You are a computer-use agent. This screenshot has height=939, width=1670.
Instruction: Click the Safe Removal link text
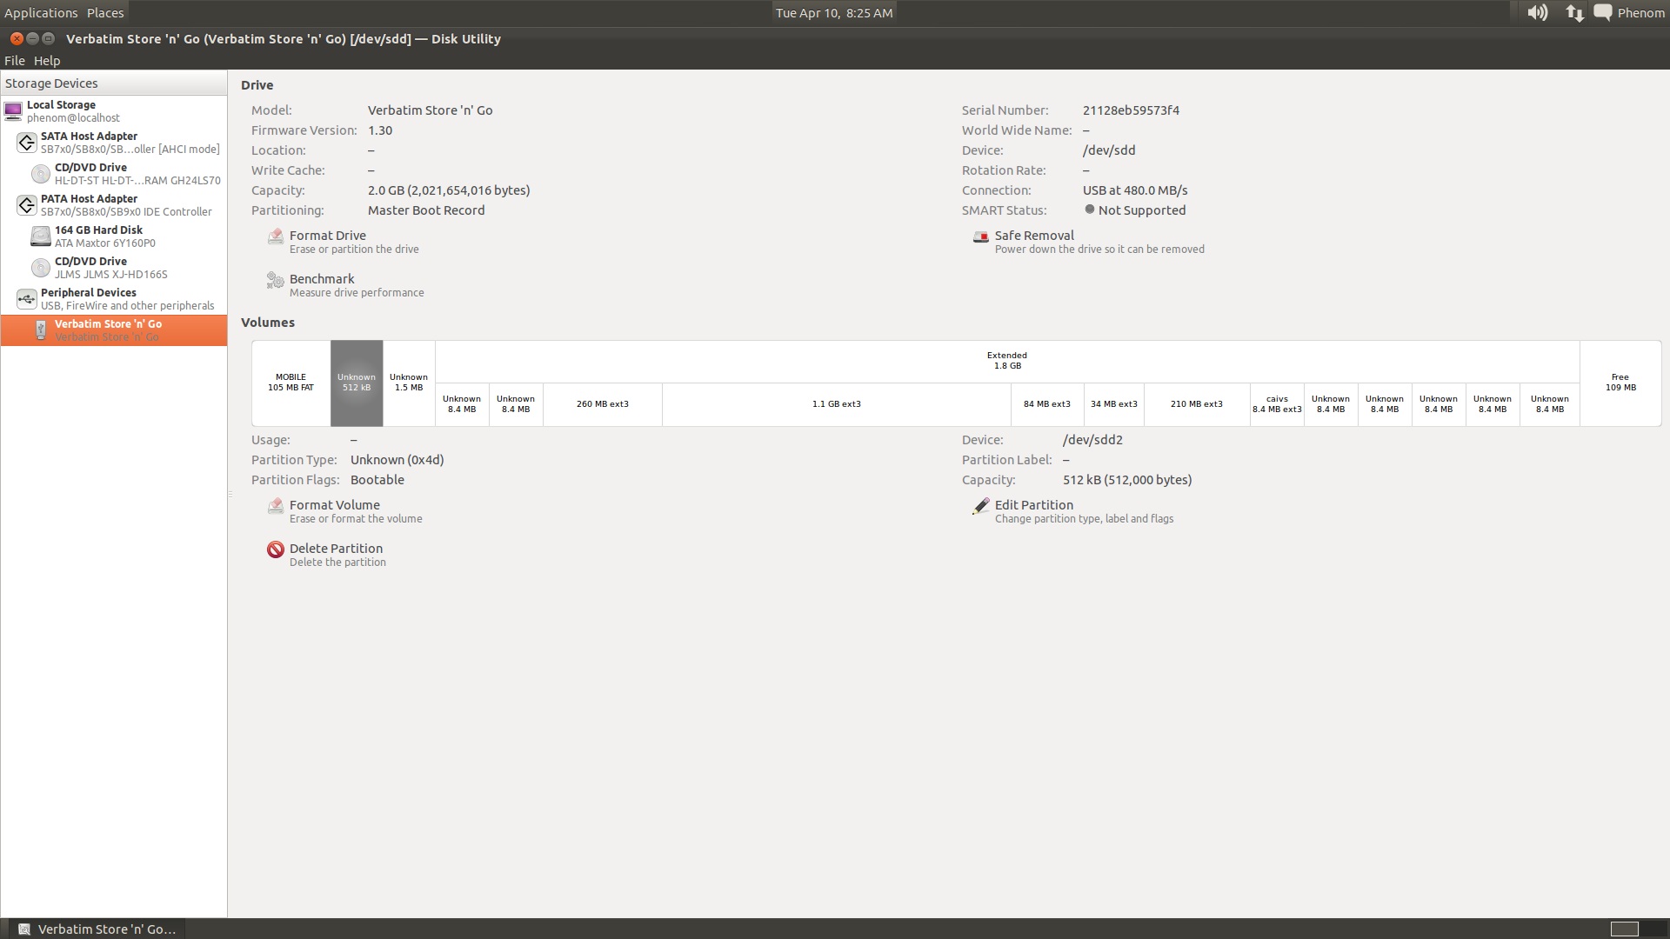click(x=1034, y=236)
